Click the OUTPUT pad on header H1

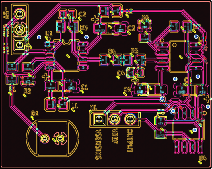130,119
